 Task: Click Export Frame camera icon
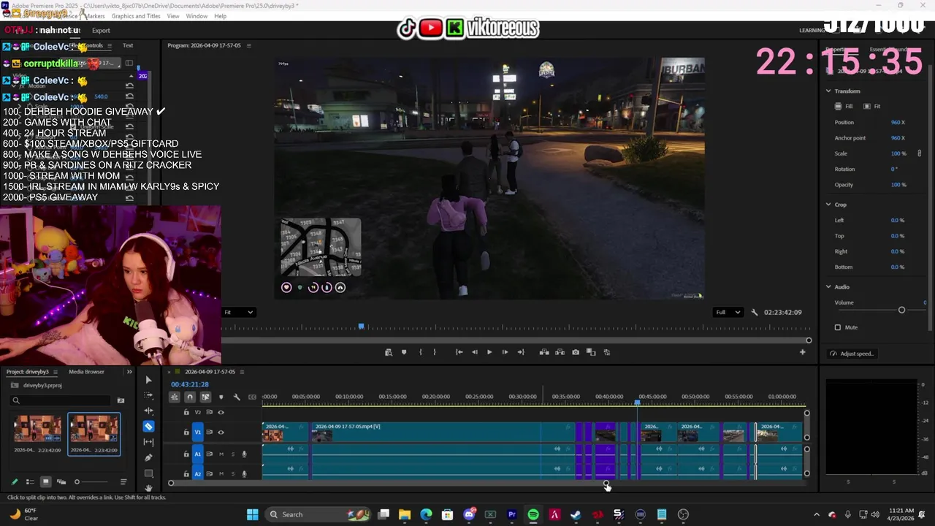point(576,352)
